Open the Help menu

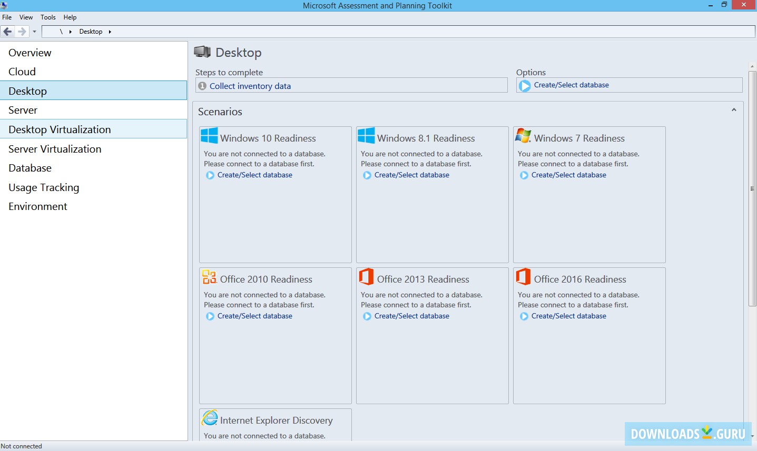[70, 17]
